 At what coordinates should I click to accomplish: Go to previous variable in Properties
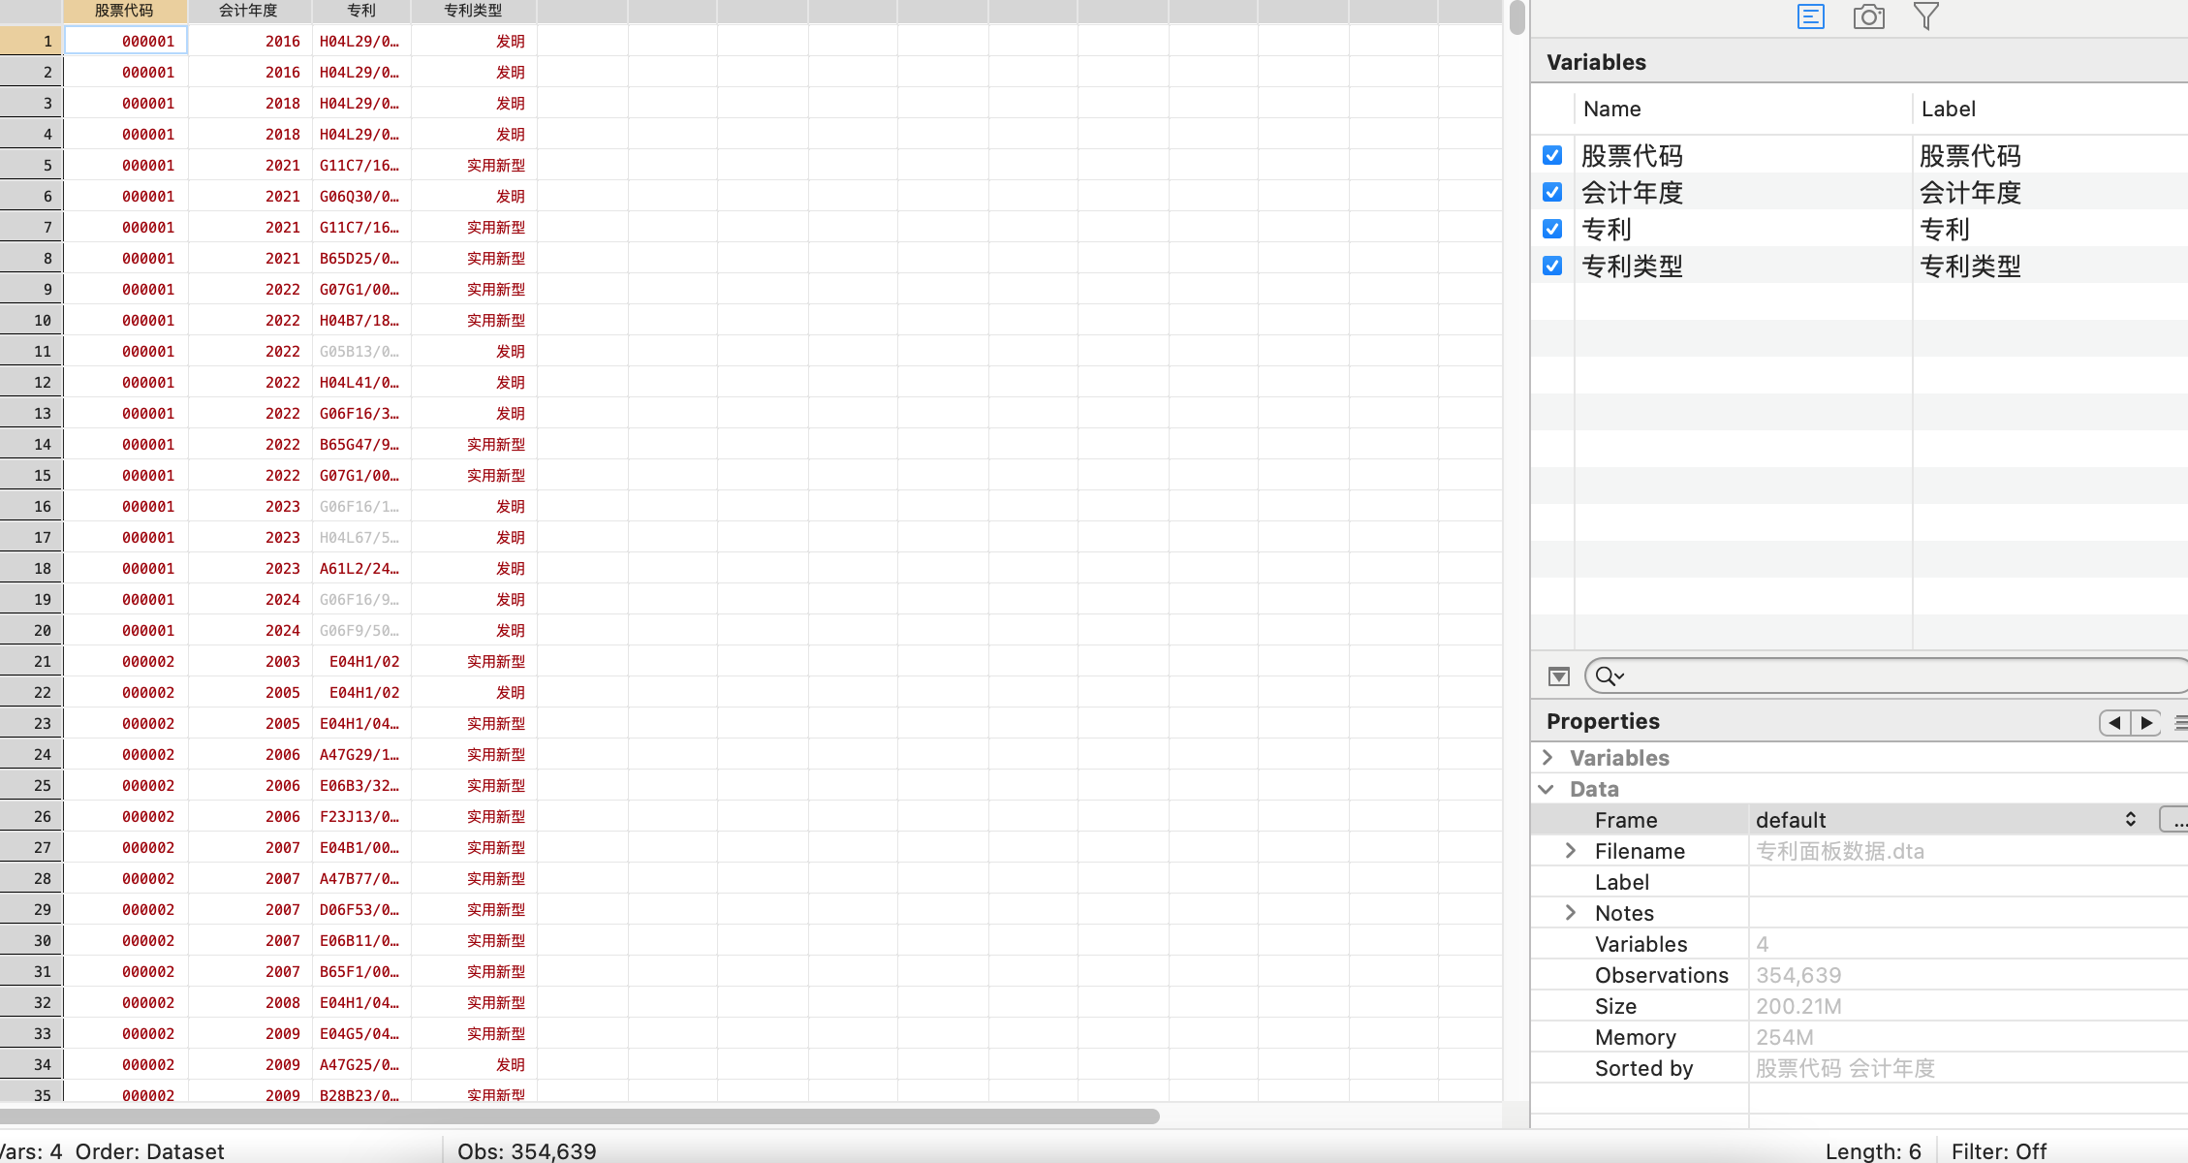(2114, 723)
